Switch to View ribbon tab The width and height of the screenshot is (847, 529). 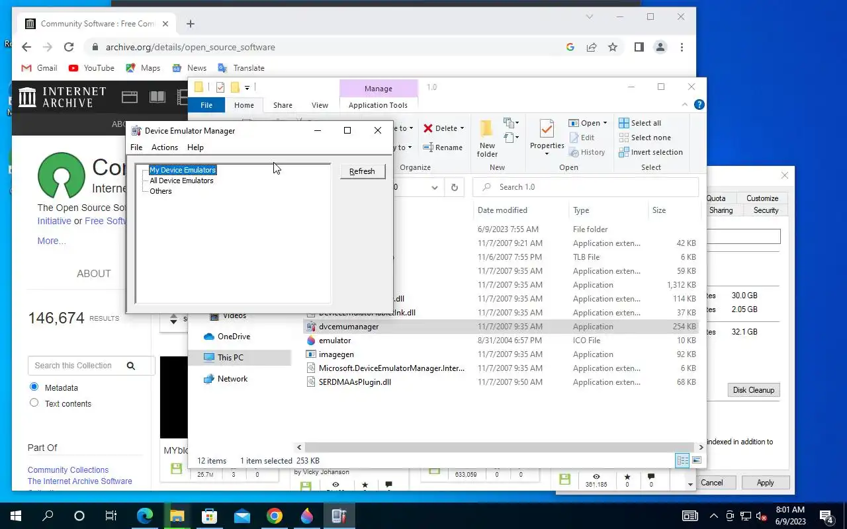320,105
